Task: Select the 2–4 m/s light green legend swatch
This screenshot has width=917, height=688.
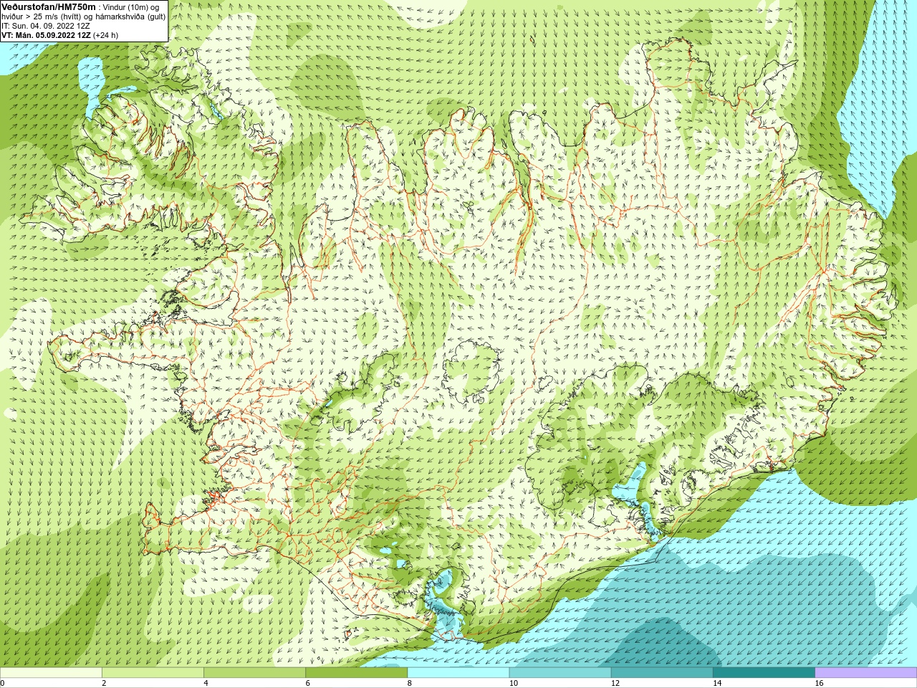Action: [x=153, y=673]
